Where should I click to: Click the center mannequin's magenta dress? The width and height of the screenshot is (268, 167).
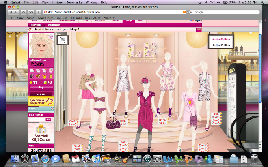tap(146, 111)
